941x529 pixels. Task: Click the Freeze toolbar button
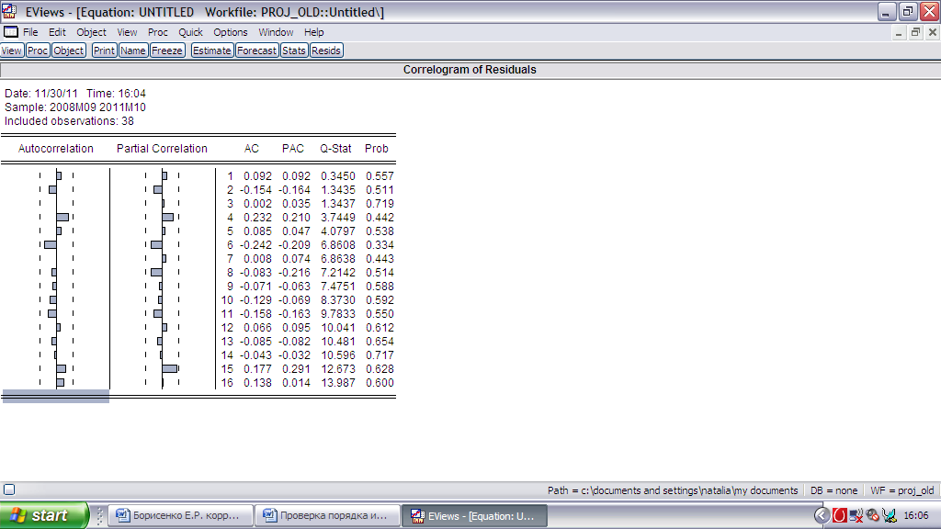pyautogui.click(x=167, y=51)
